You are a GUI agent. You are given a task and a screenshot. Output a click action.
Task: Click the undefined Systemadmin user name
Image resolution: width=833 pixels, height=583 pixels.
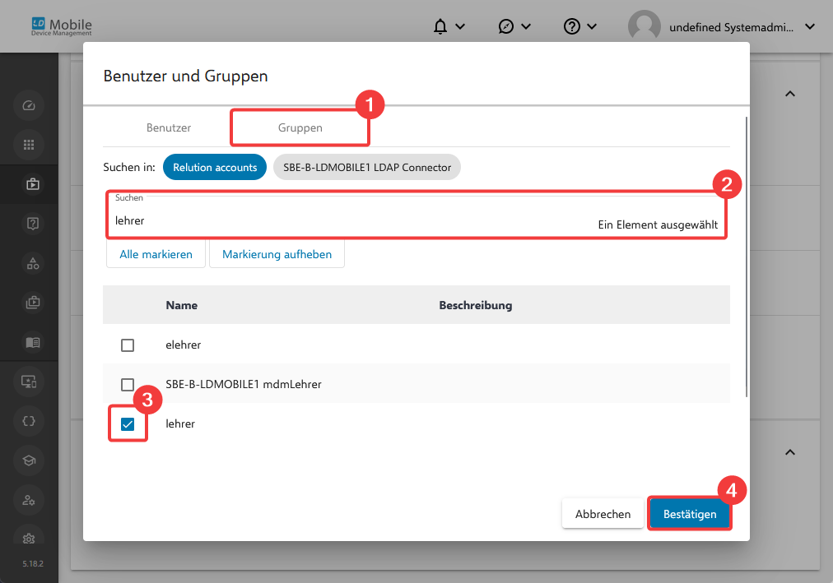[x=731, y=27]
